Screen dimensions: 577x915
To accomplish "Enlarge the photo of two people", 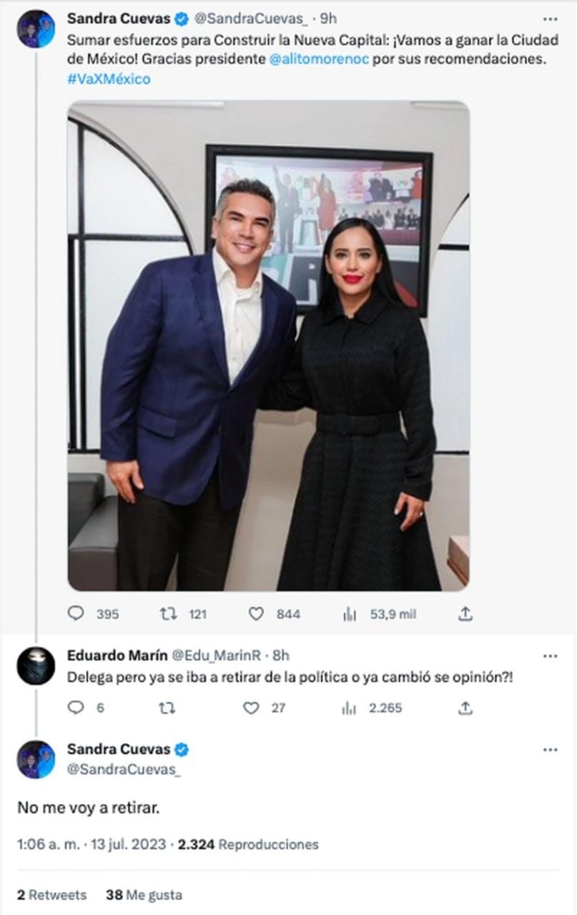I will click(268, 345).
